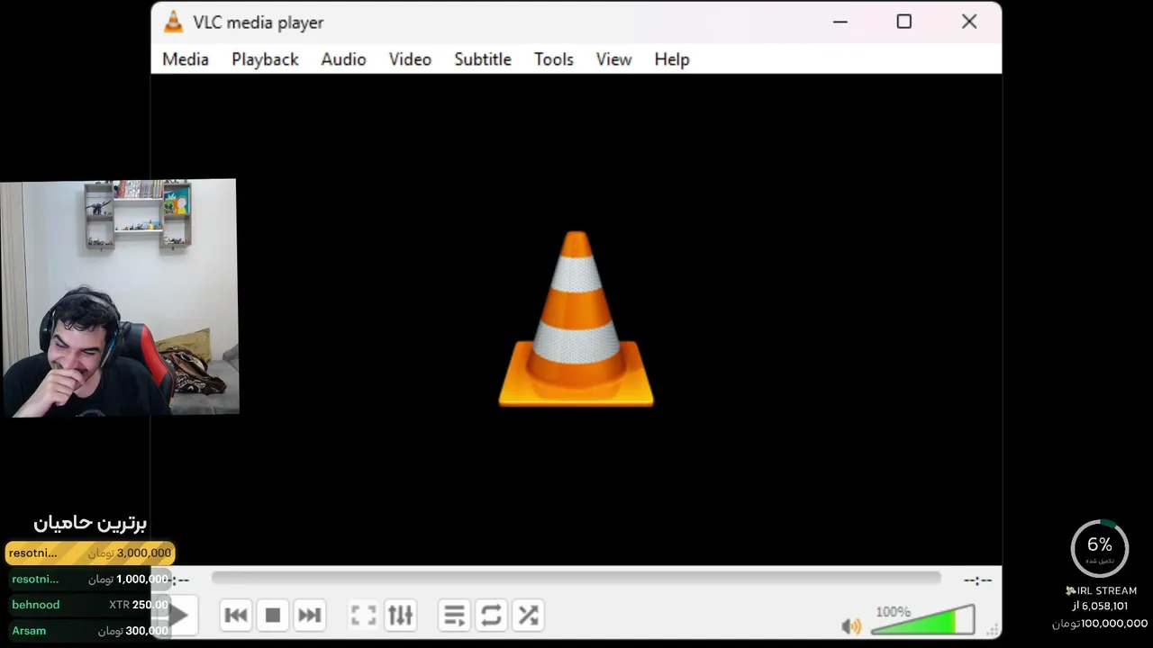Close the VLC media player window
1153x648 pixels.
tap(969, 22)
